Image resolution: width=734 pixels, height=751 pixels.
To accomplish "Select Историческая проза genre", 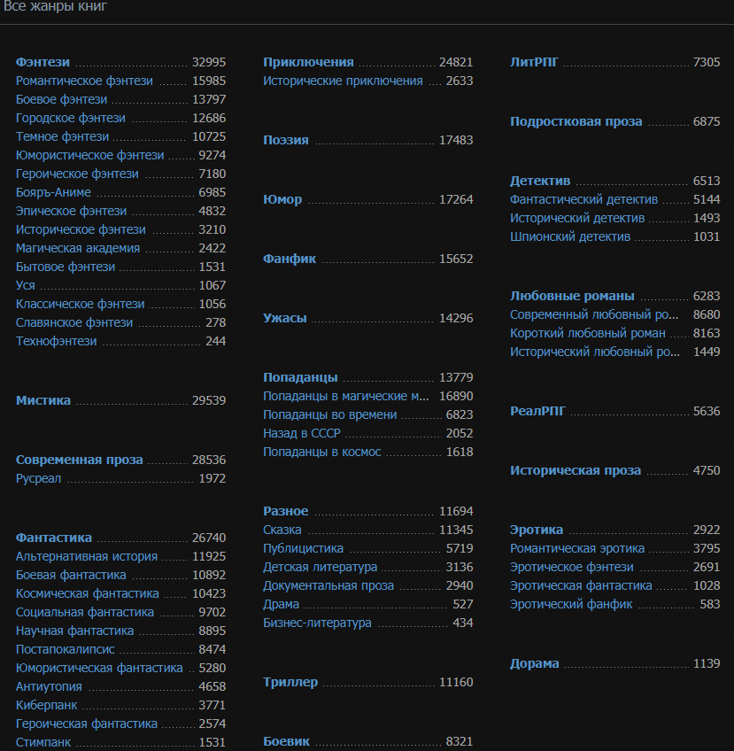I will [x=576, y=470].
